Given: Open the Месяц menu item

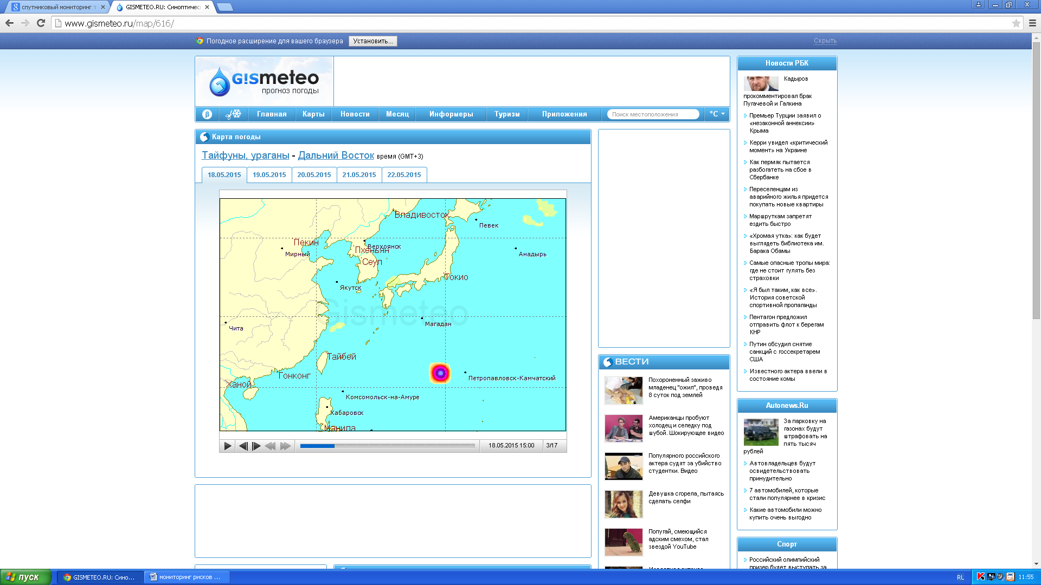Looking at the screenshot, I should (397, 114).
